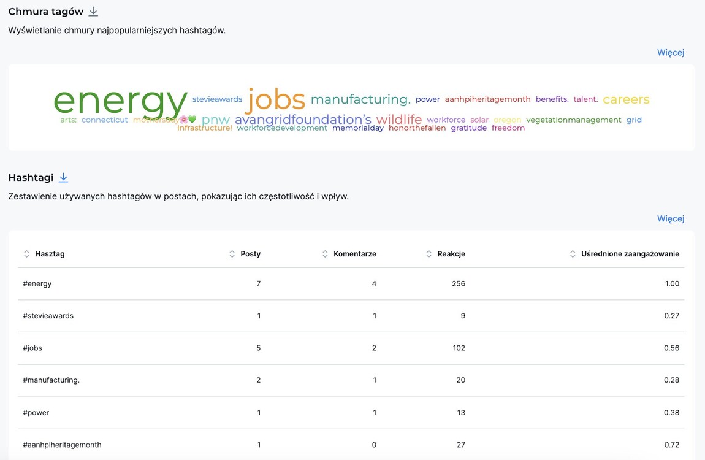Download the Chmura tagów tag cloud
Viewport: 705px width, 460px height.
(93, 12)
